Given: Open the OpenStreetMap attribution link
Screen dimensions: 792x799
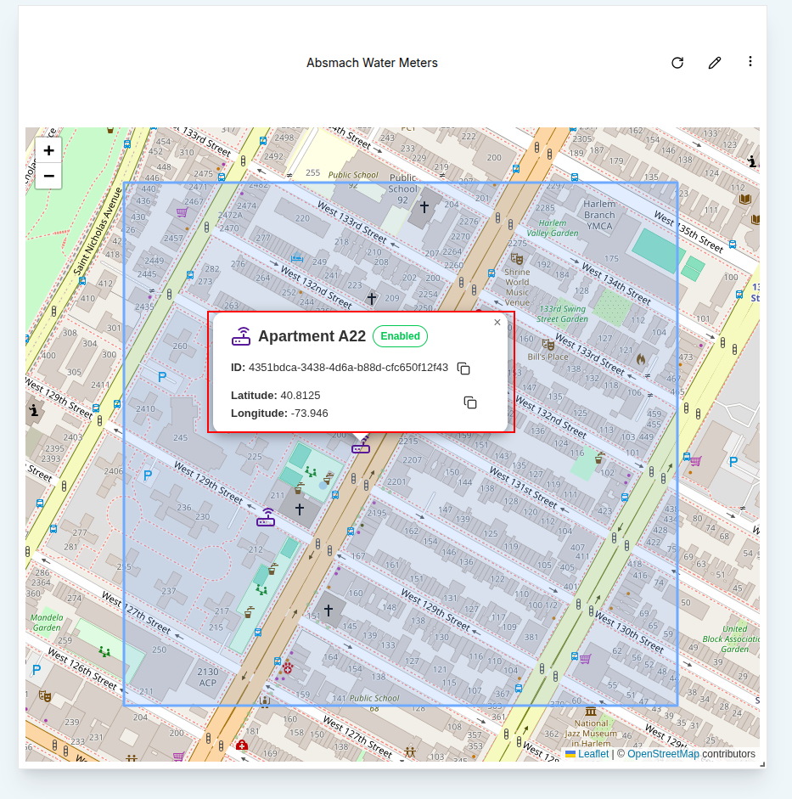Looking at the screenshot, I should [x=663, y=754].
